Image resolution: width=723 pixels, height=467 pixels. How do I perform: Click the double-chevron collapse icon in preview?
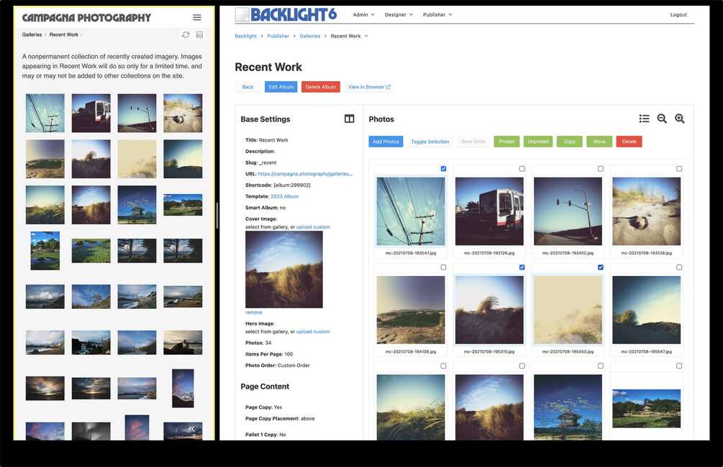tap(191, 429)
